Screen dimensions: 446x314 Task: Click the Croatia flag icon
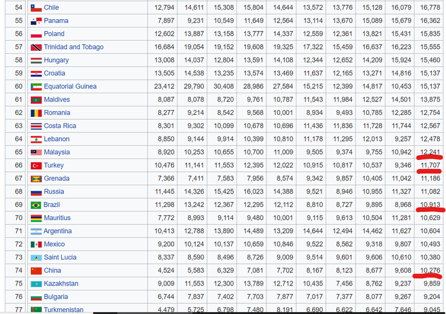point(36,74)
